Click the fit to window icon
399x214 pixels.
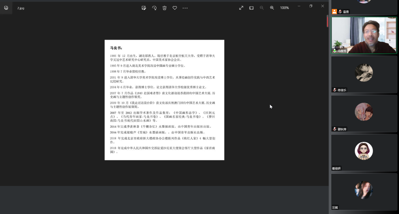(251, 8)
